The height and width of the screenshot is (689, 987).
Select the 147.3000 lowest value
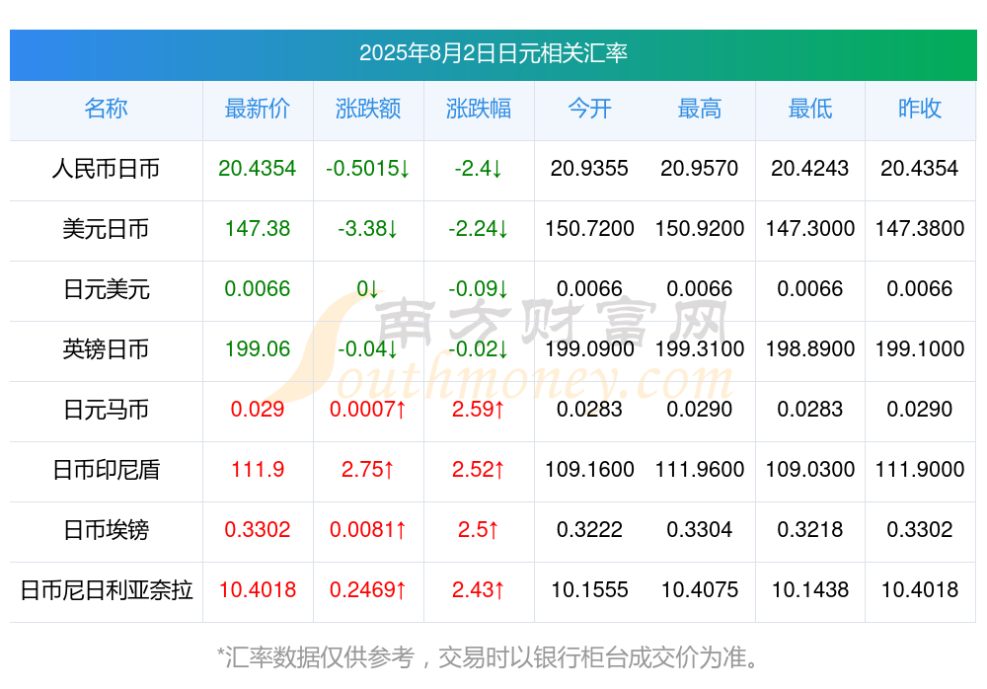pyautogui.click(x=810, y=228)
